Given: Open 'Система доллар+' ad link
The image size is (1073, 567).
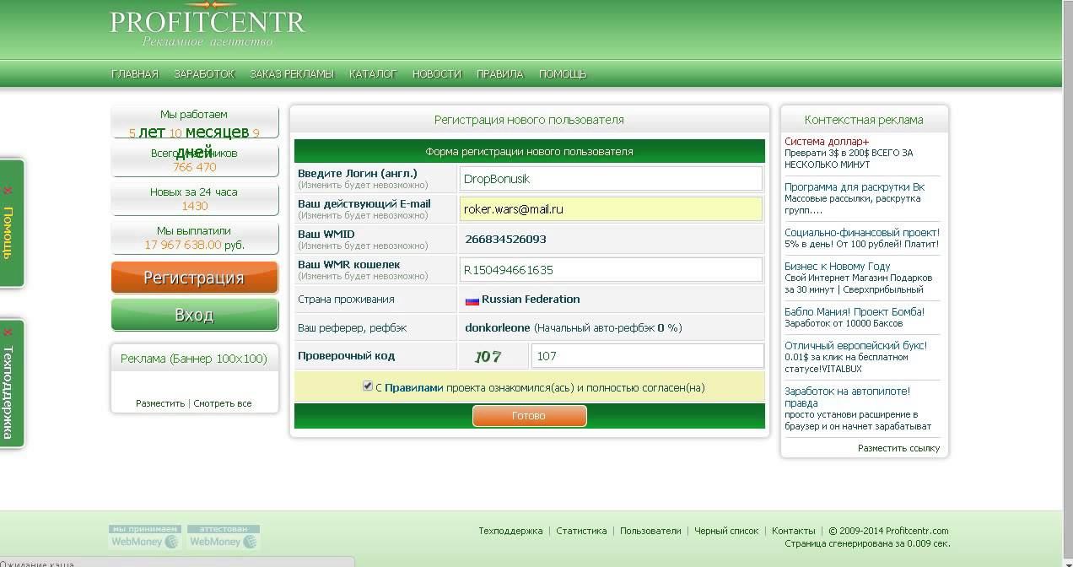Looking at the screenshot, I should (827, 142).
